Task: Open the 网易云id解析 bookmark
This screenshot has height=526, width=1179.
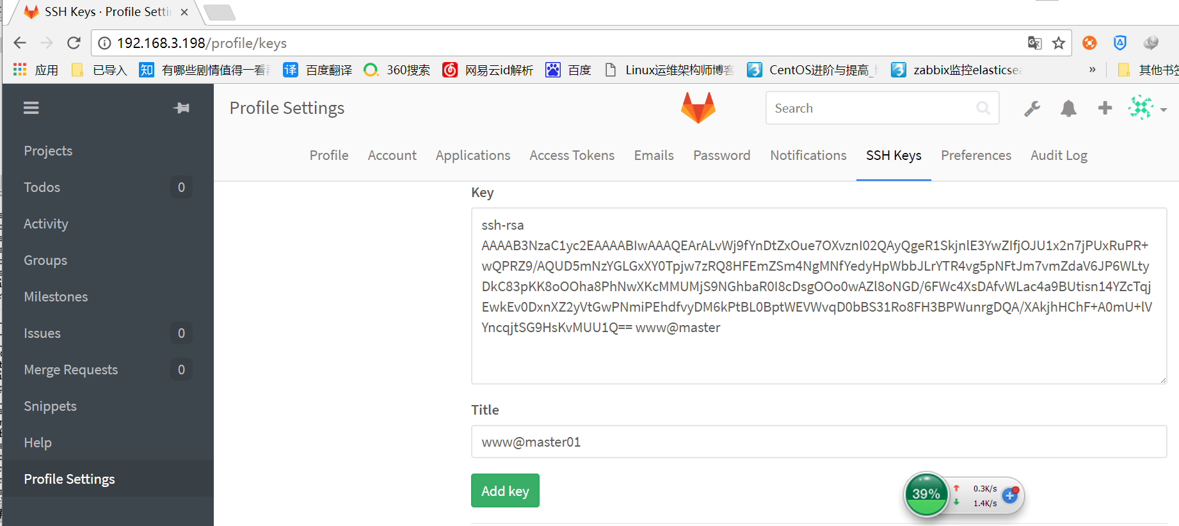Action: pyautogui.click(x=488, y=70)
